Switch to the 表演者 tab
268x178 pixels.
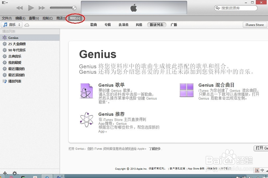(123, 25)
